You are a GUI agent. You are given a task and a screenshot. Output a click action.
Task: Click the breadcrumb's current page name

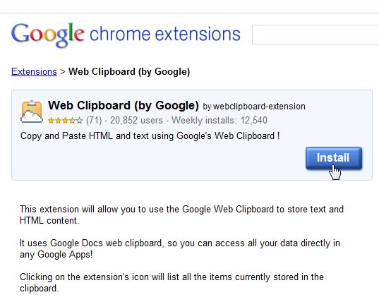coord(129,72)
